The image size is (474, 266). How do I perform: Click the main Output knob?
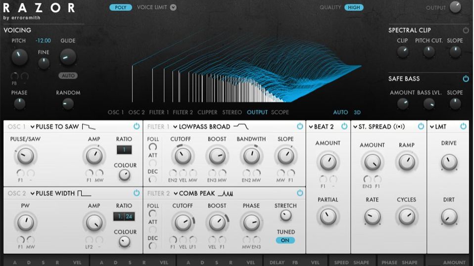pos(456,7)
